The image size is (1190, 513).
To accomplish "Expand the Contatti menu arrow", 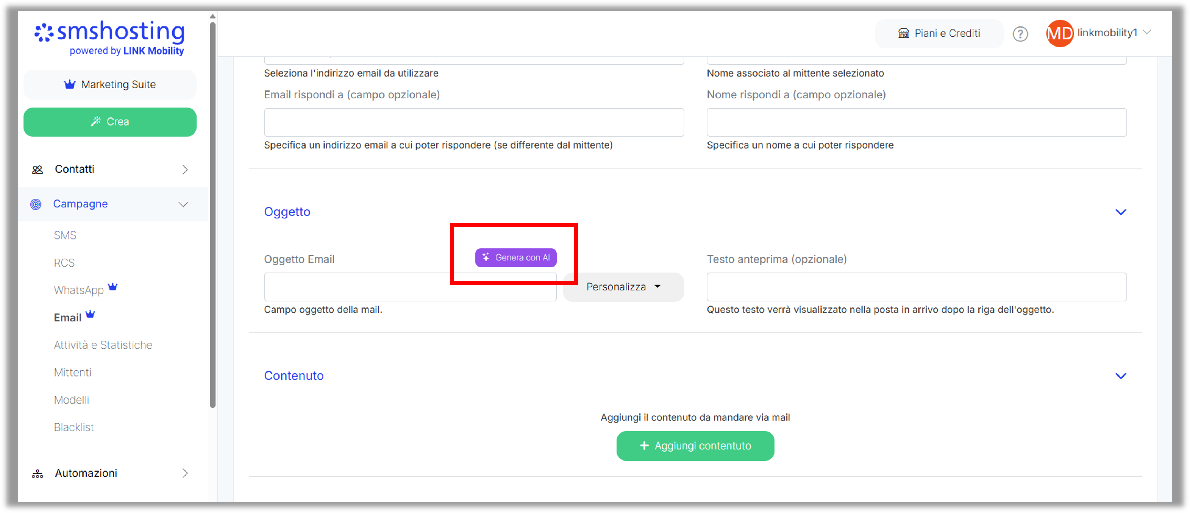I will pyautogui.click(x=185, y=169).
